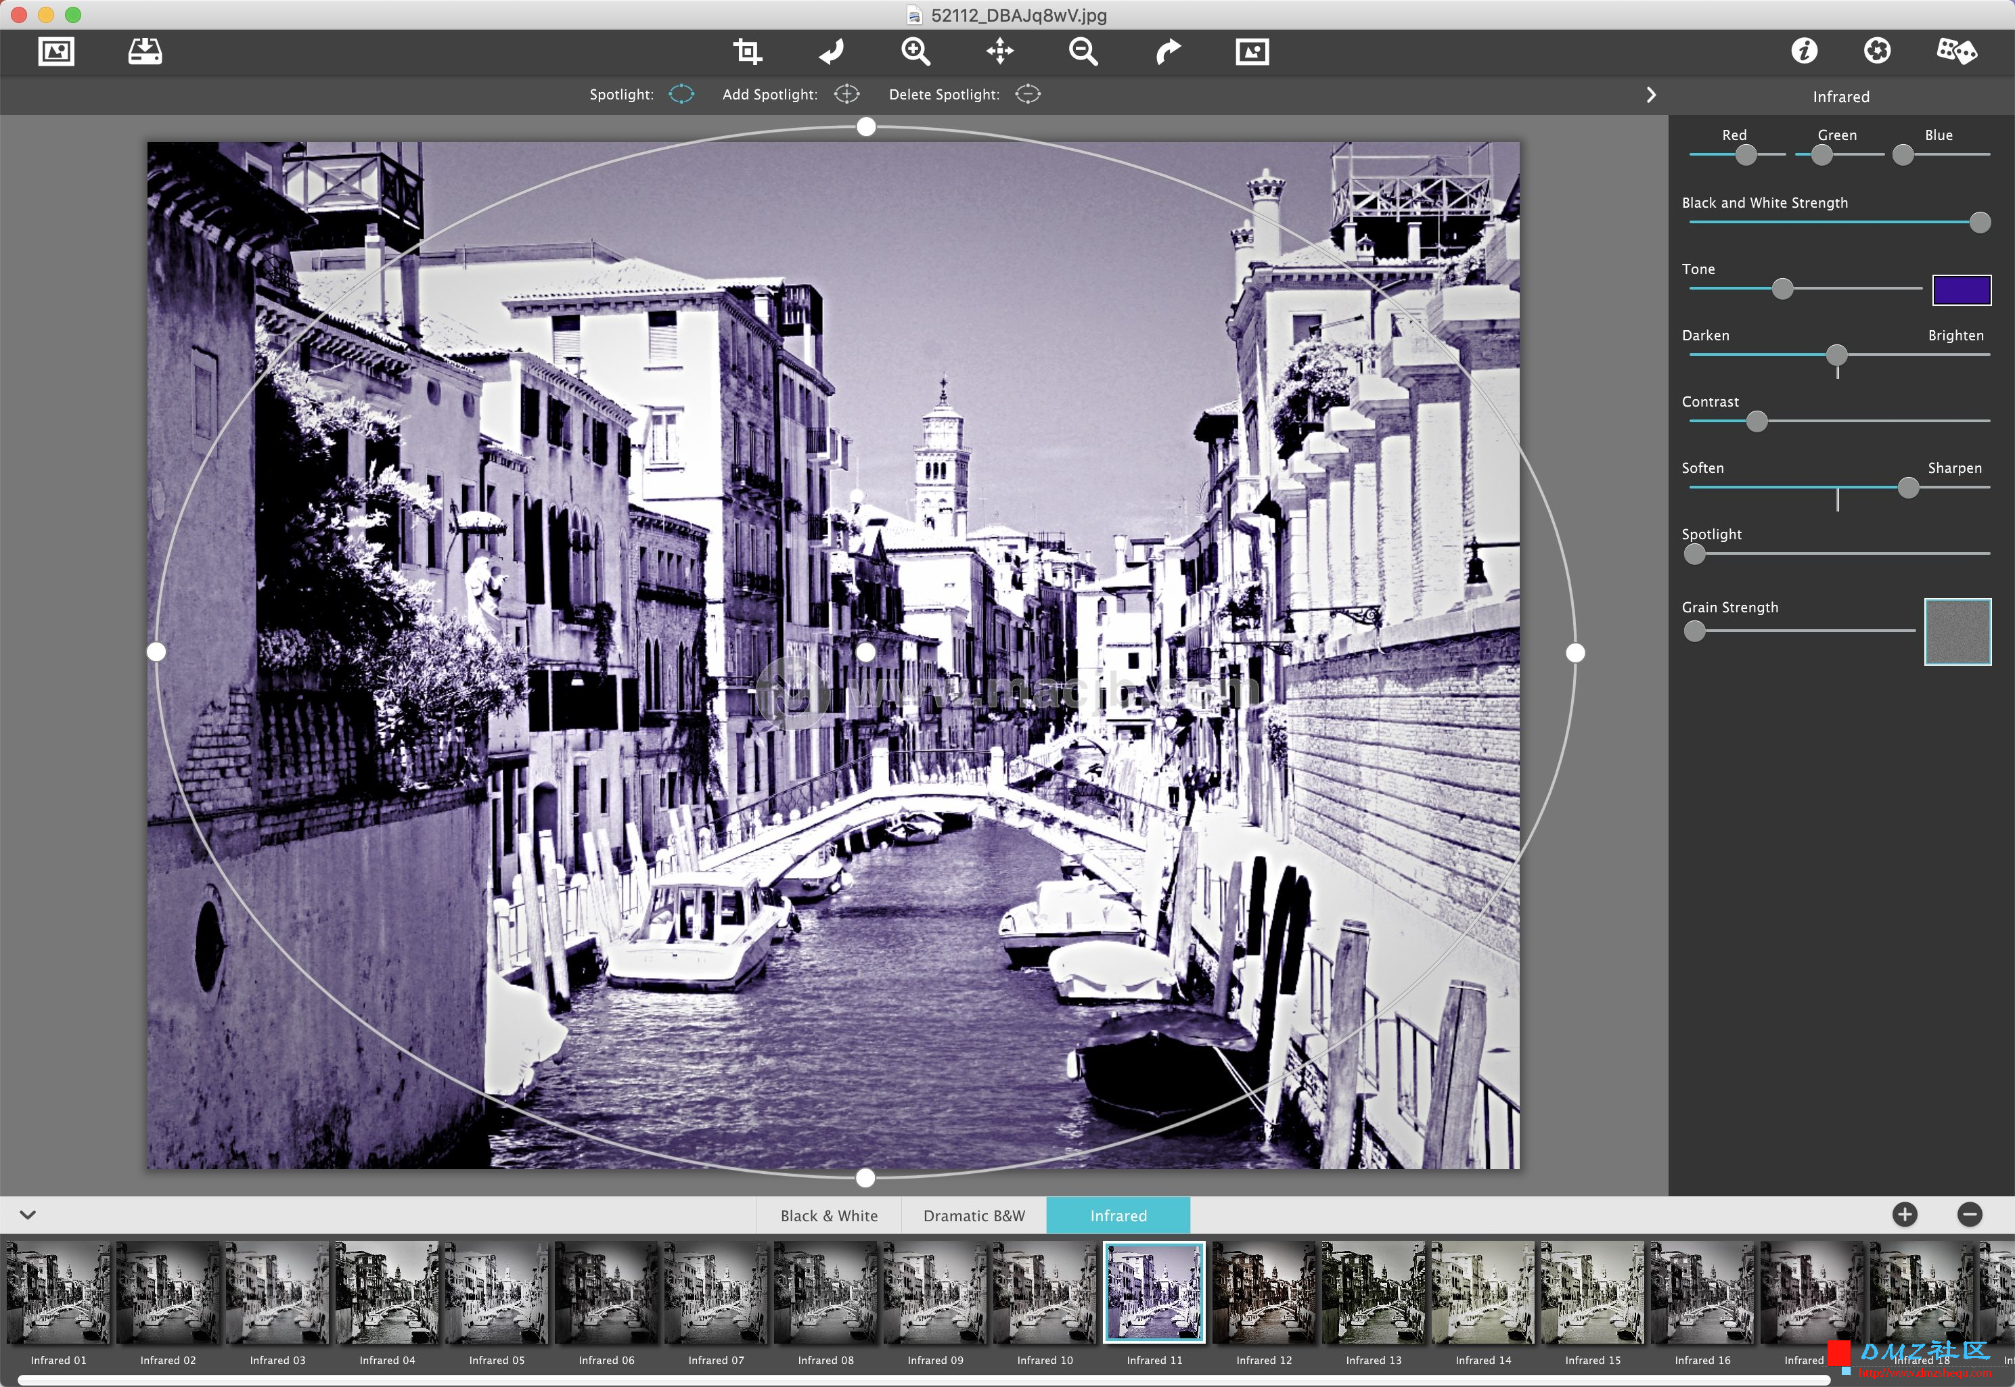The height and width of the screenshot is (1387, 2015).
Task: Zoom out with the minus magnifier
Action: (x=1083, y=51)
